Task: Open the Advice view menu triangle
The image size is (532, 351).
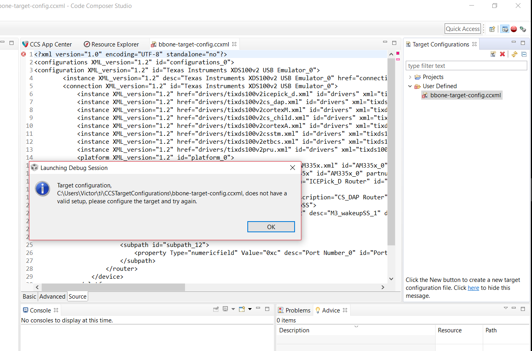Action: pyautogui.click(x=506, y=308)
